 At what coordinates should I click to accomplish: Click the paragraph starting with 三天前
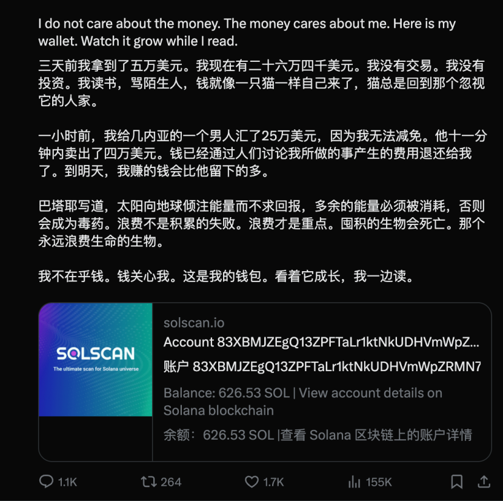point(261,83)
